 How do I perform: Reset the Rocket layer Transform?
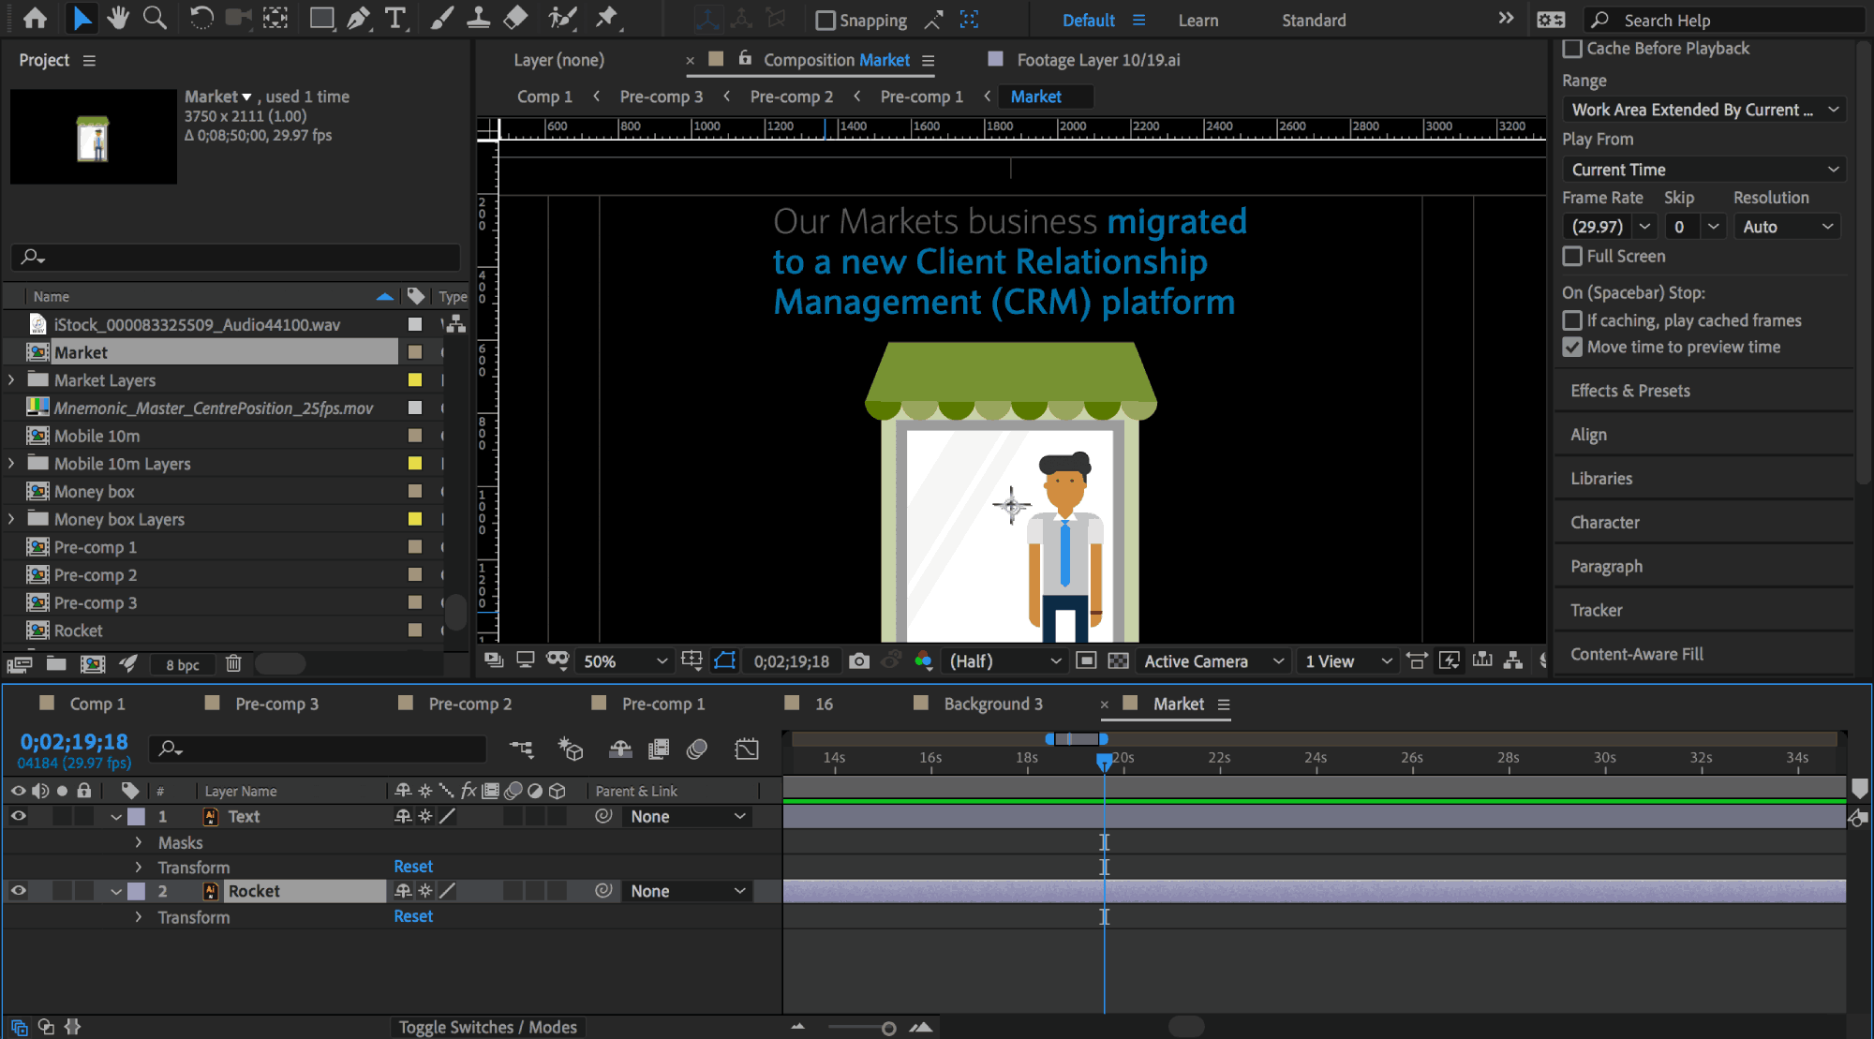(x=413, y=916)
